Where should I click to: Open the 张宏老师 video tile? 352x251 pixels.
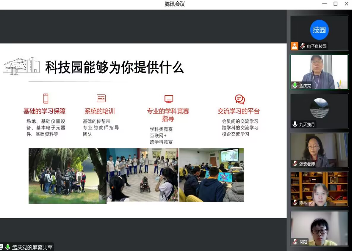pos(319,150)
